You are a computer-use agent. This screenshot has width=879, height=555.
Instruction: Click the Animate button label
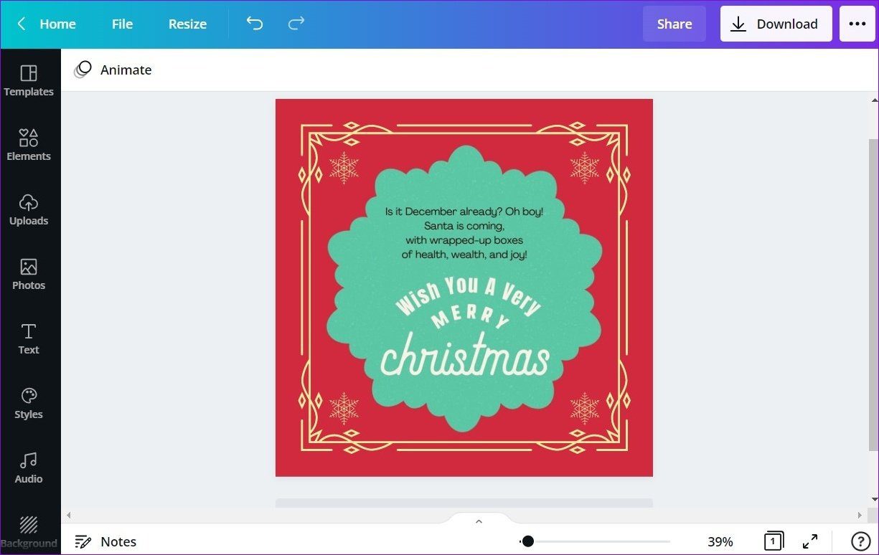tap(126, 70)
